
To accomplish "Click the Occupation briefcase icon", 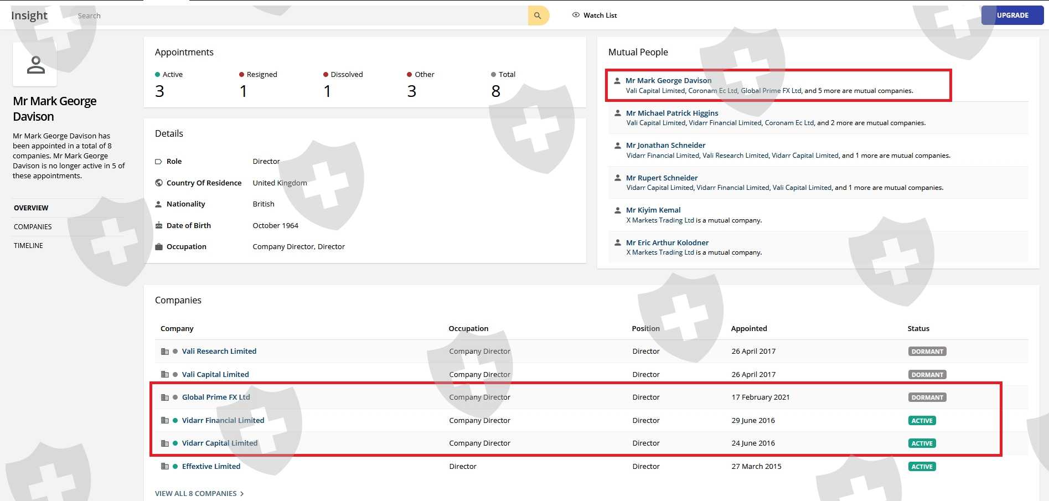I will coord(159,247).
